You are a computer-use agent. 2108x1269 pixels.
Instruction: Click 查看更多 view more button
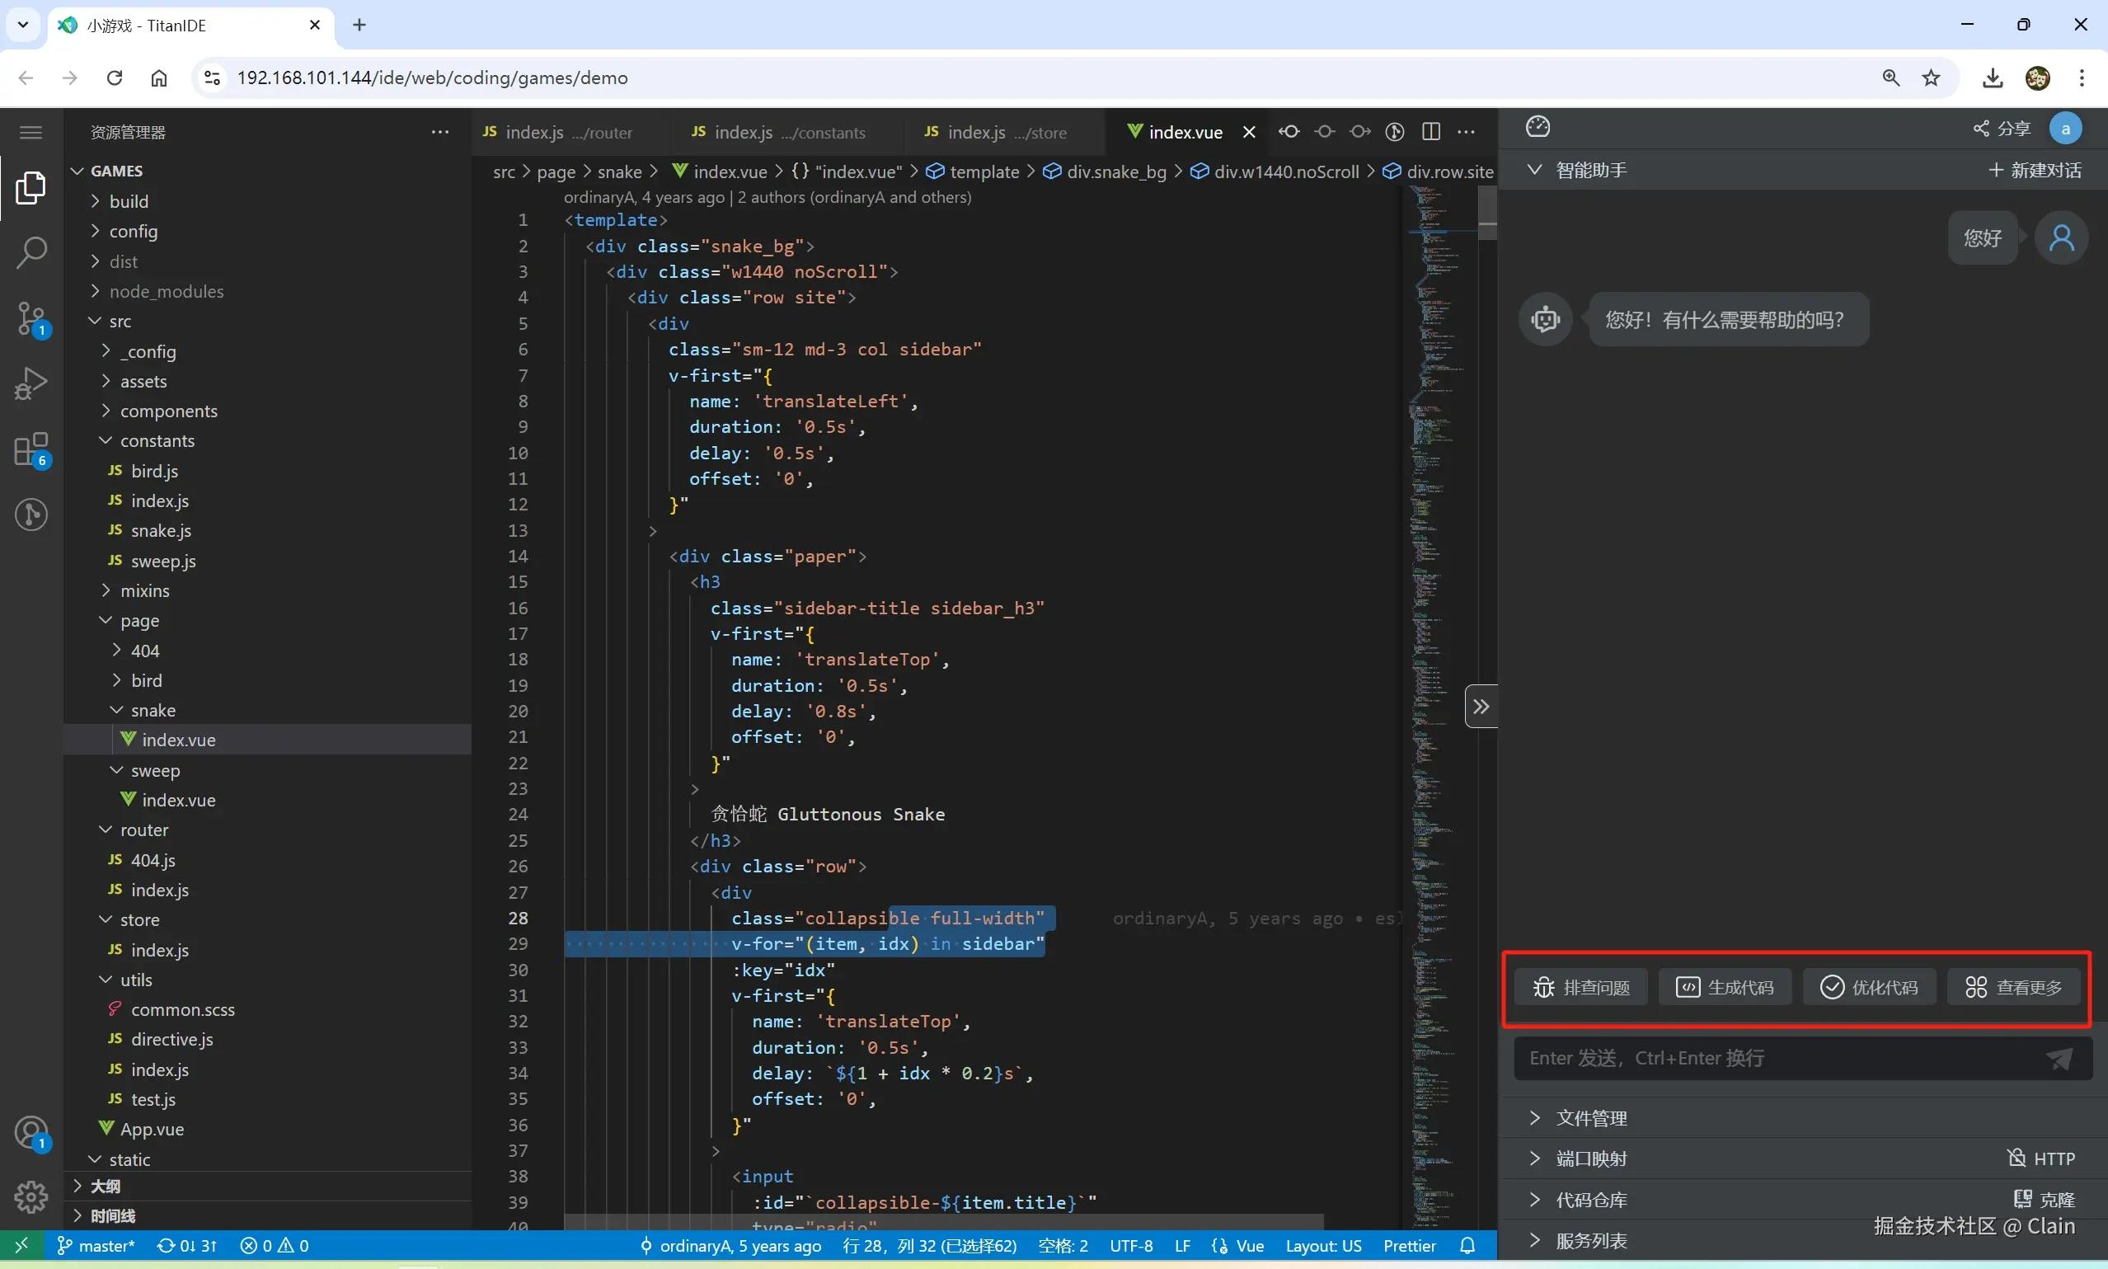2014,988
